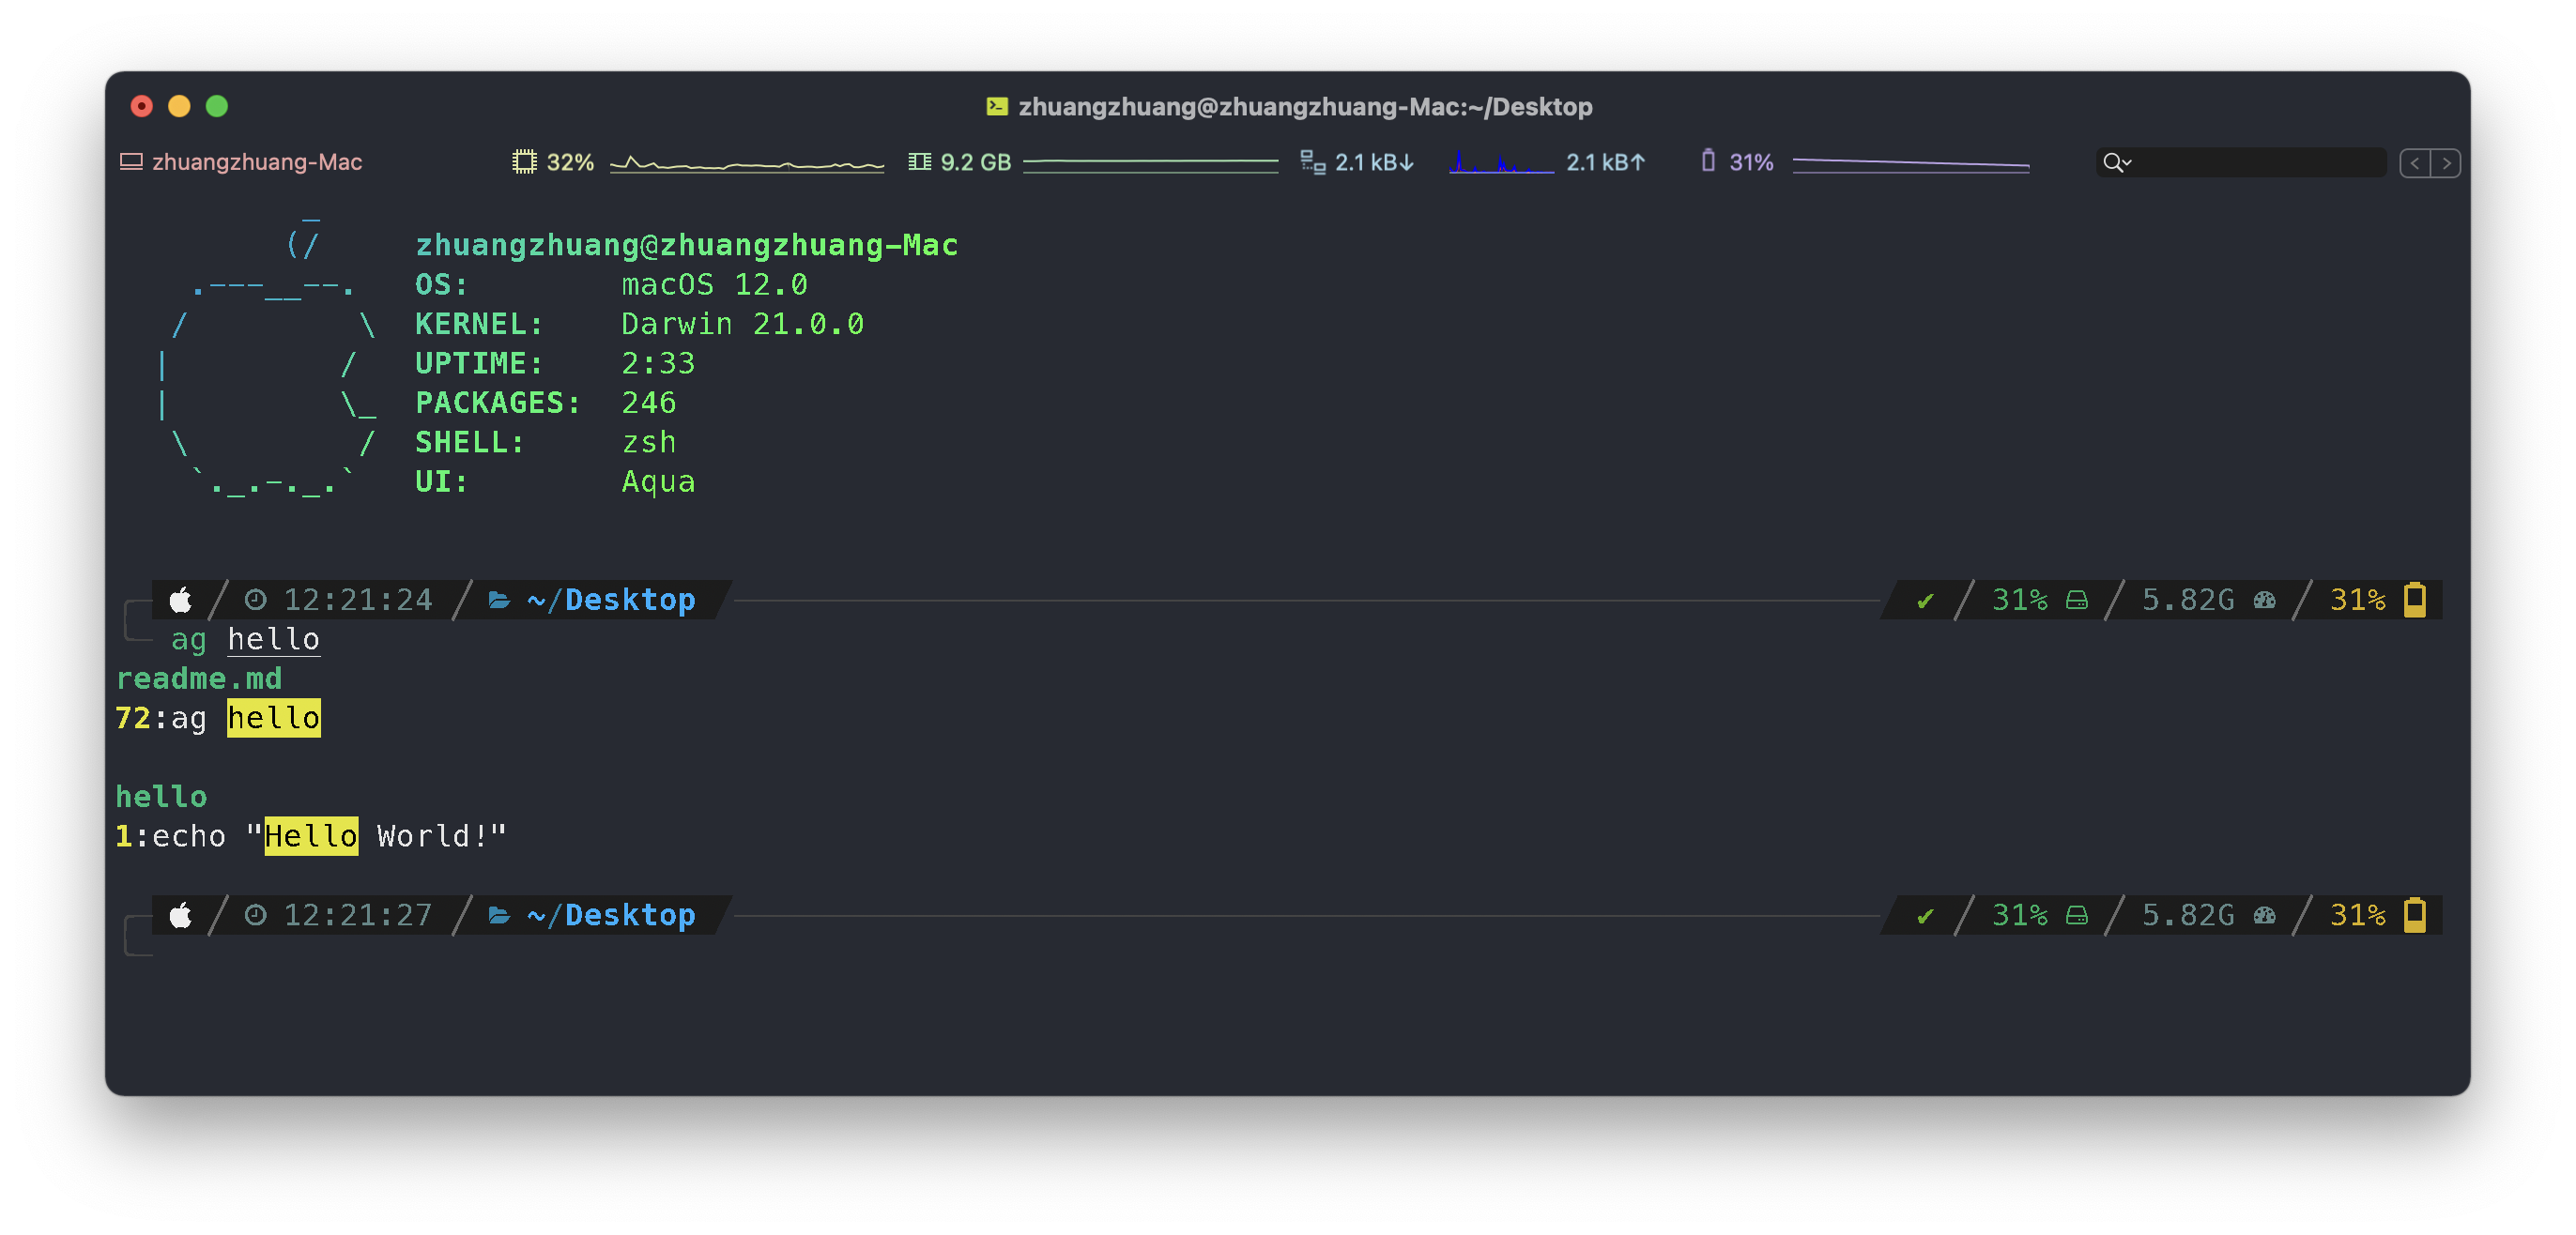Screen dimensions: 2576x1235
Task: Click the World!" text in the echo line
Action: (x=442, y=836)
